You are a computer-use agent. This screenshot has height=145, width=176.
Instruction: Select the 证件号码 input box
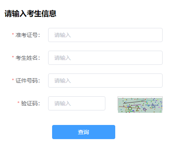105,81
